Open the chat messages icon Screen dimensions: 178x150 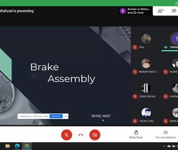[x=174, y=11]
